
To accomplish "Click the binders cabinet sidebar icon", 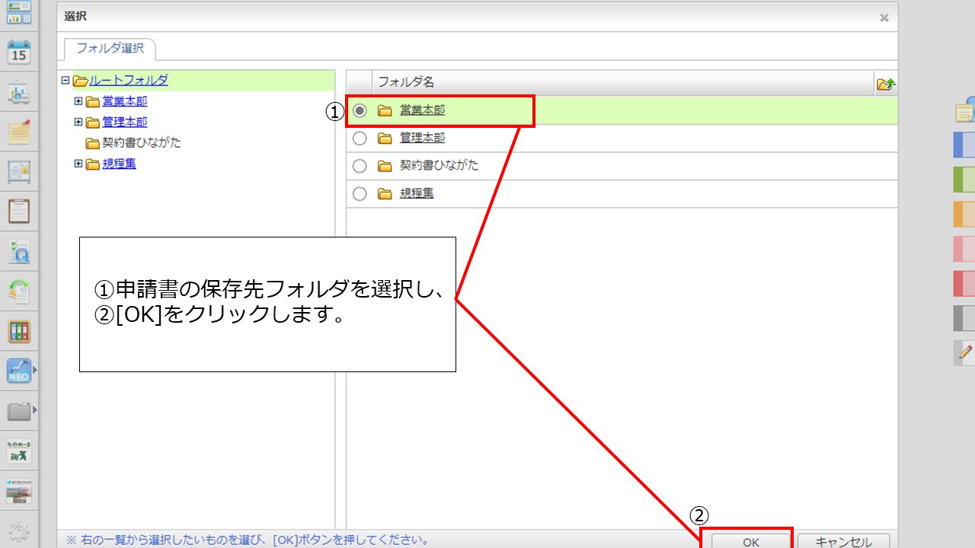I will click(x=18, y=331).
